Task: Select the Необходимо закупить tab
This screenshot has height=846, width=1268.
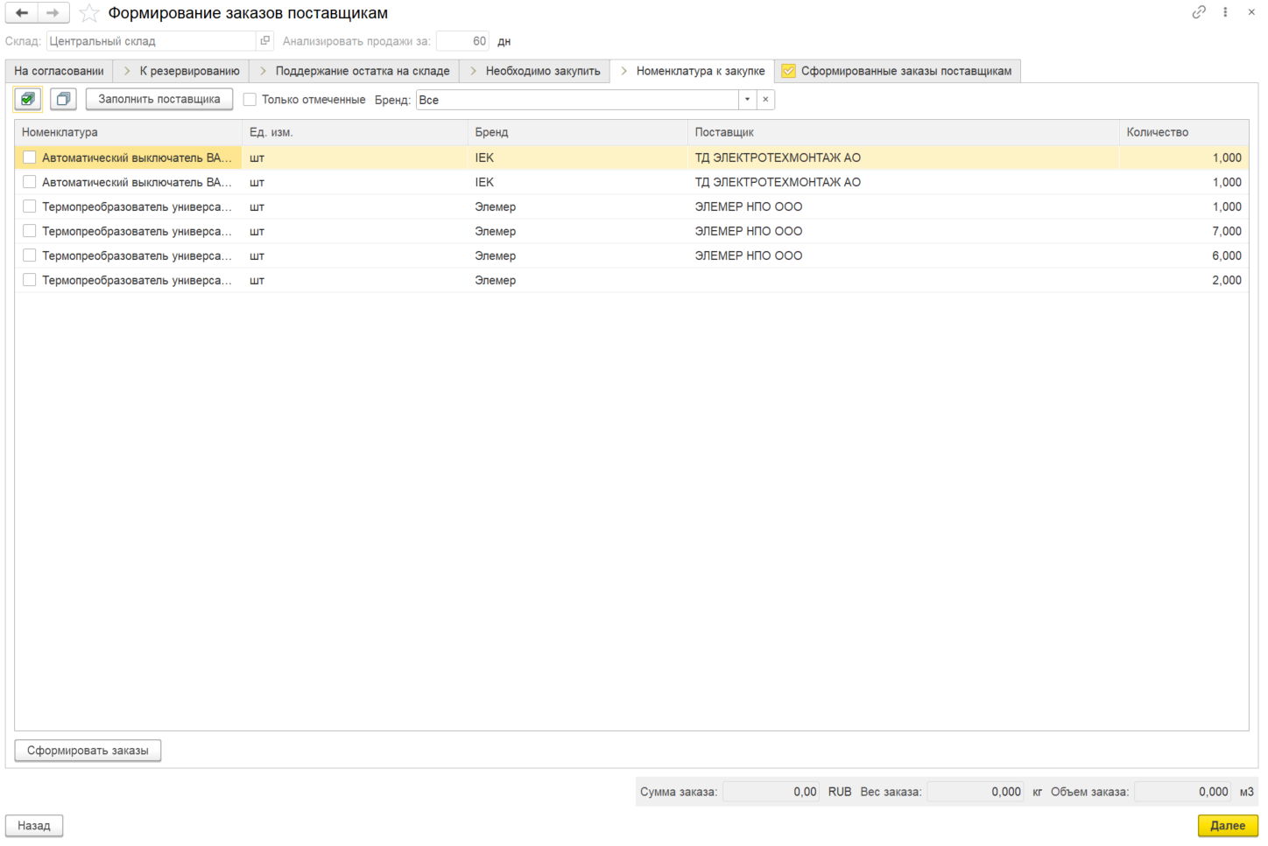Action: tap(535, 71)
